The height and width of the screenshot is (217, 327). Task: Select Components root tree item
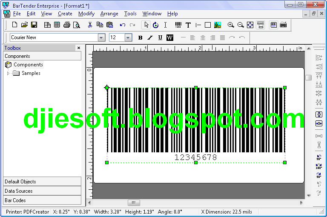(28, 65)
